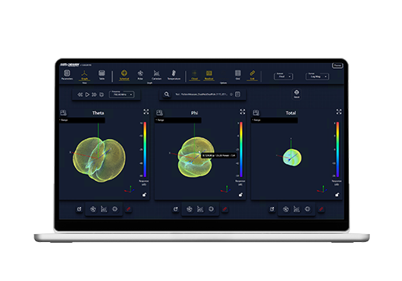Image resolution: width=402 pixels, height=281 pixels.
Task: Open the Frequency dropdown
Action: [x=122, y=94]
